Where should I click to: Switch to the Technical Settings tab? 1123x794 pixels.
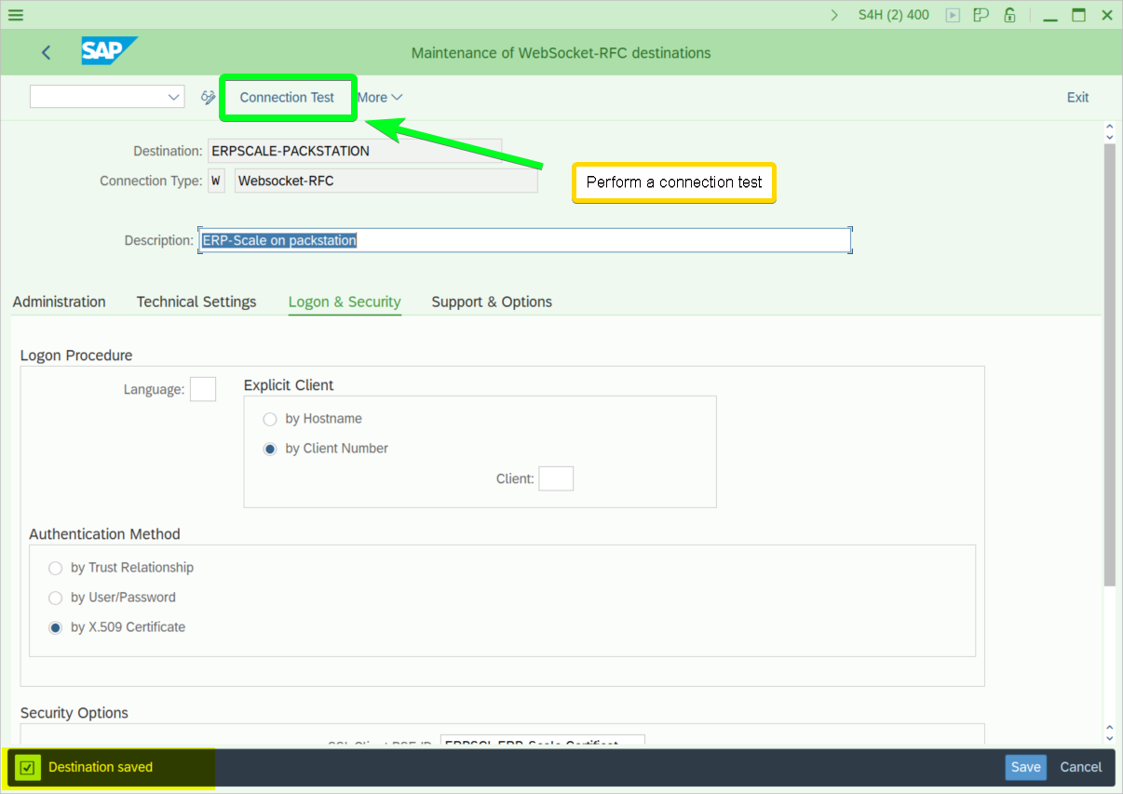[x=196, y=302]
